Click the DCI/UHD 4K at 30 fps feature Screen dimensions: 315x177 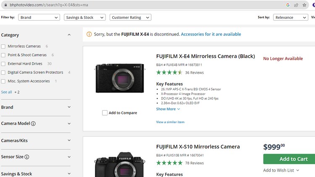coord(190,99)
